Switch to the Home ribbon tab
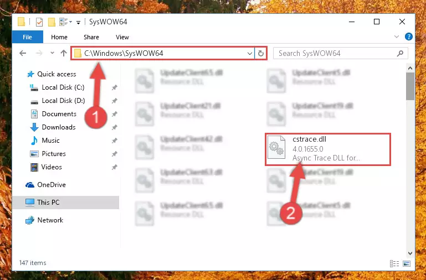The image size is (426, 280). pos(59,37)
